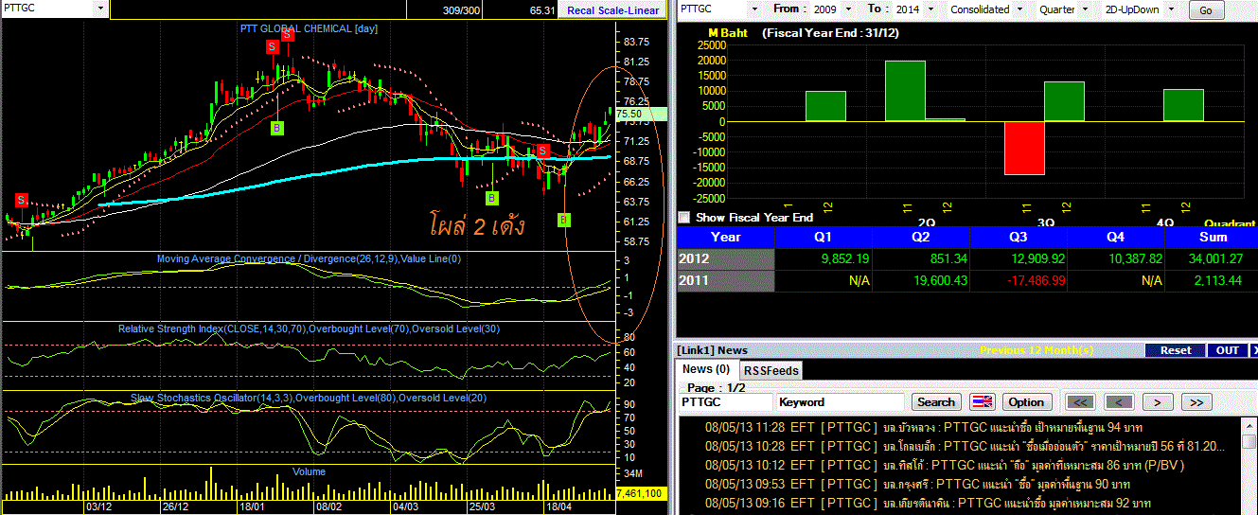The width and height of the screenshot is (1258, 515).
Task: Toggle the Show Fiscal Year End checkbox
Action: click(x=684, y=217)
